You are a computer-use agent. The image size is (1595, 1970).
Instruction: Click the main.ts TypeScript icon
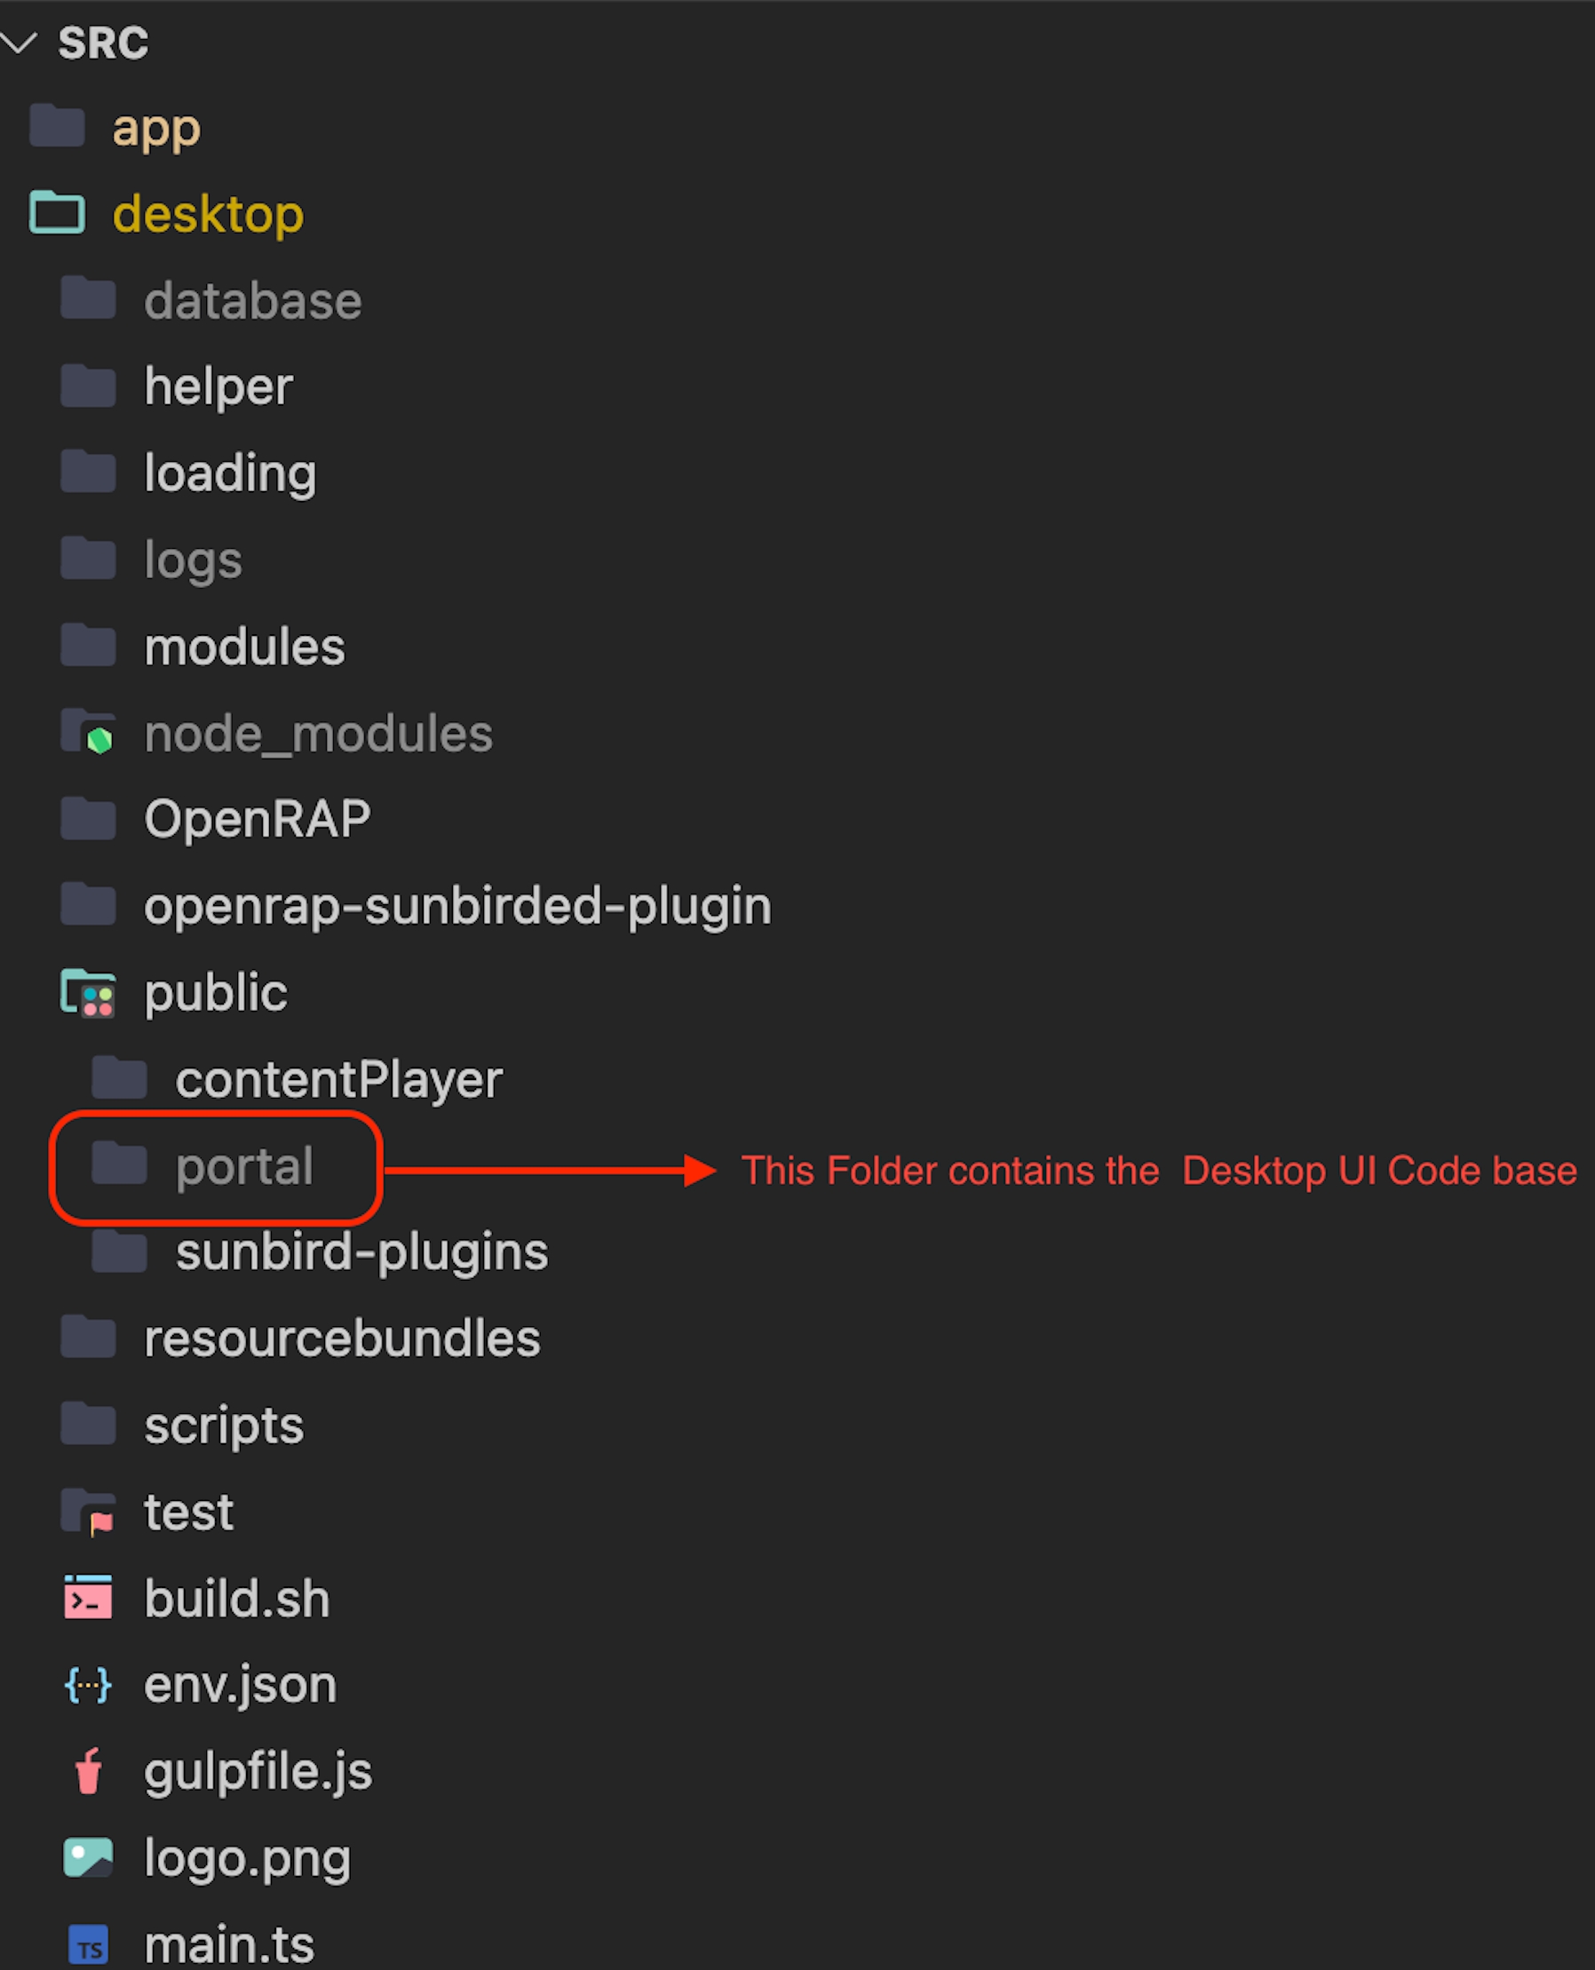pos(88,1944)
